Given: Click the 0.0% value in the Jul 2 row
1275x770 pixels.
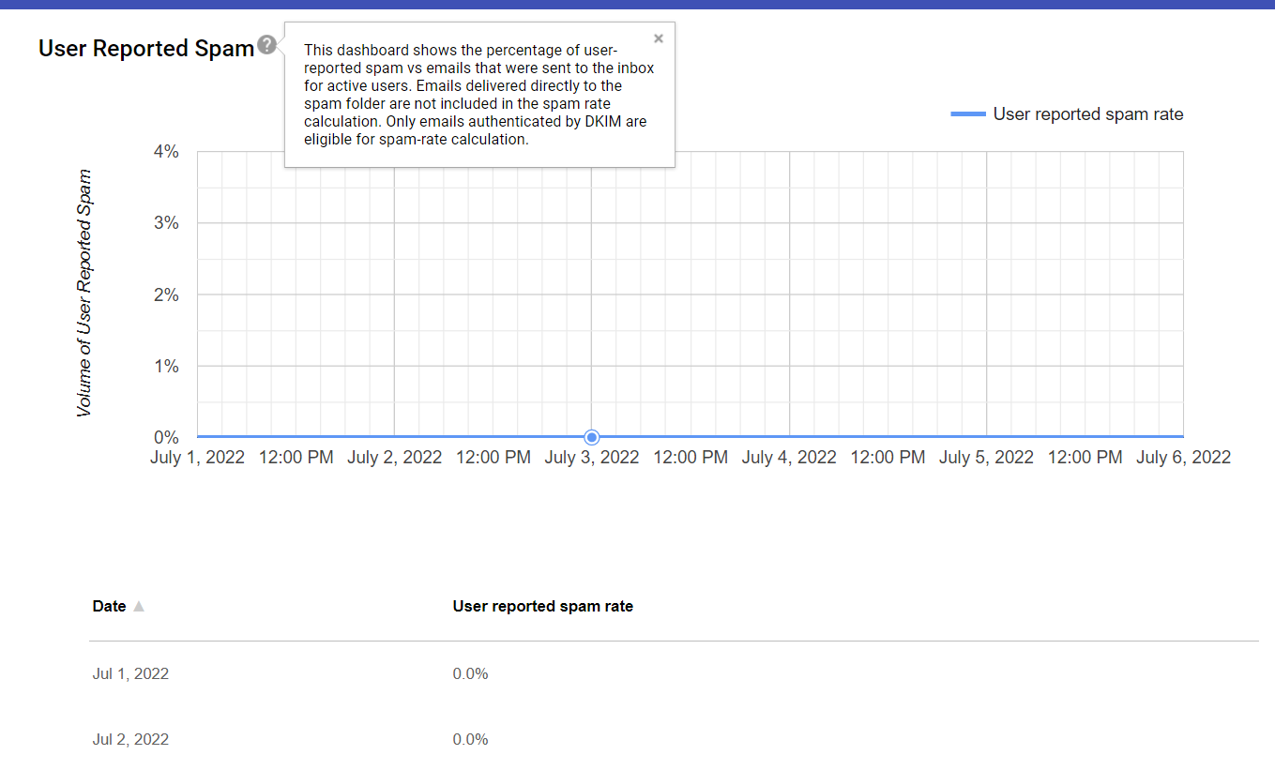Looking at the screenshot, I should click(470, 739).
